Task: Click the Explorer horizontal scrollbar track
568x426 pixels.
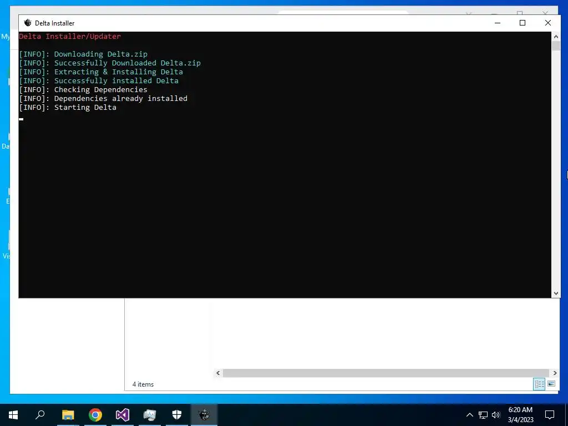Action: coord(386,373)
